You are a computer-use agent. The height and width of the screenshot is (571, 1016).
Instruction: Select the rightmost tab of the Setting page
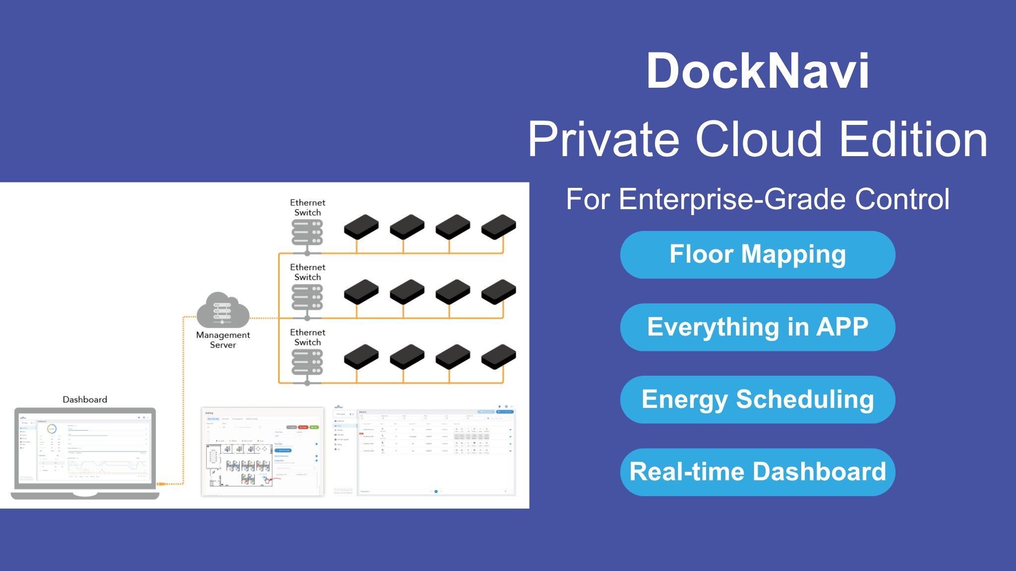pos(252,419)
